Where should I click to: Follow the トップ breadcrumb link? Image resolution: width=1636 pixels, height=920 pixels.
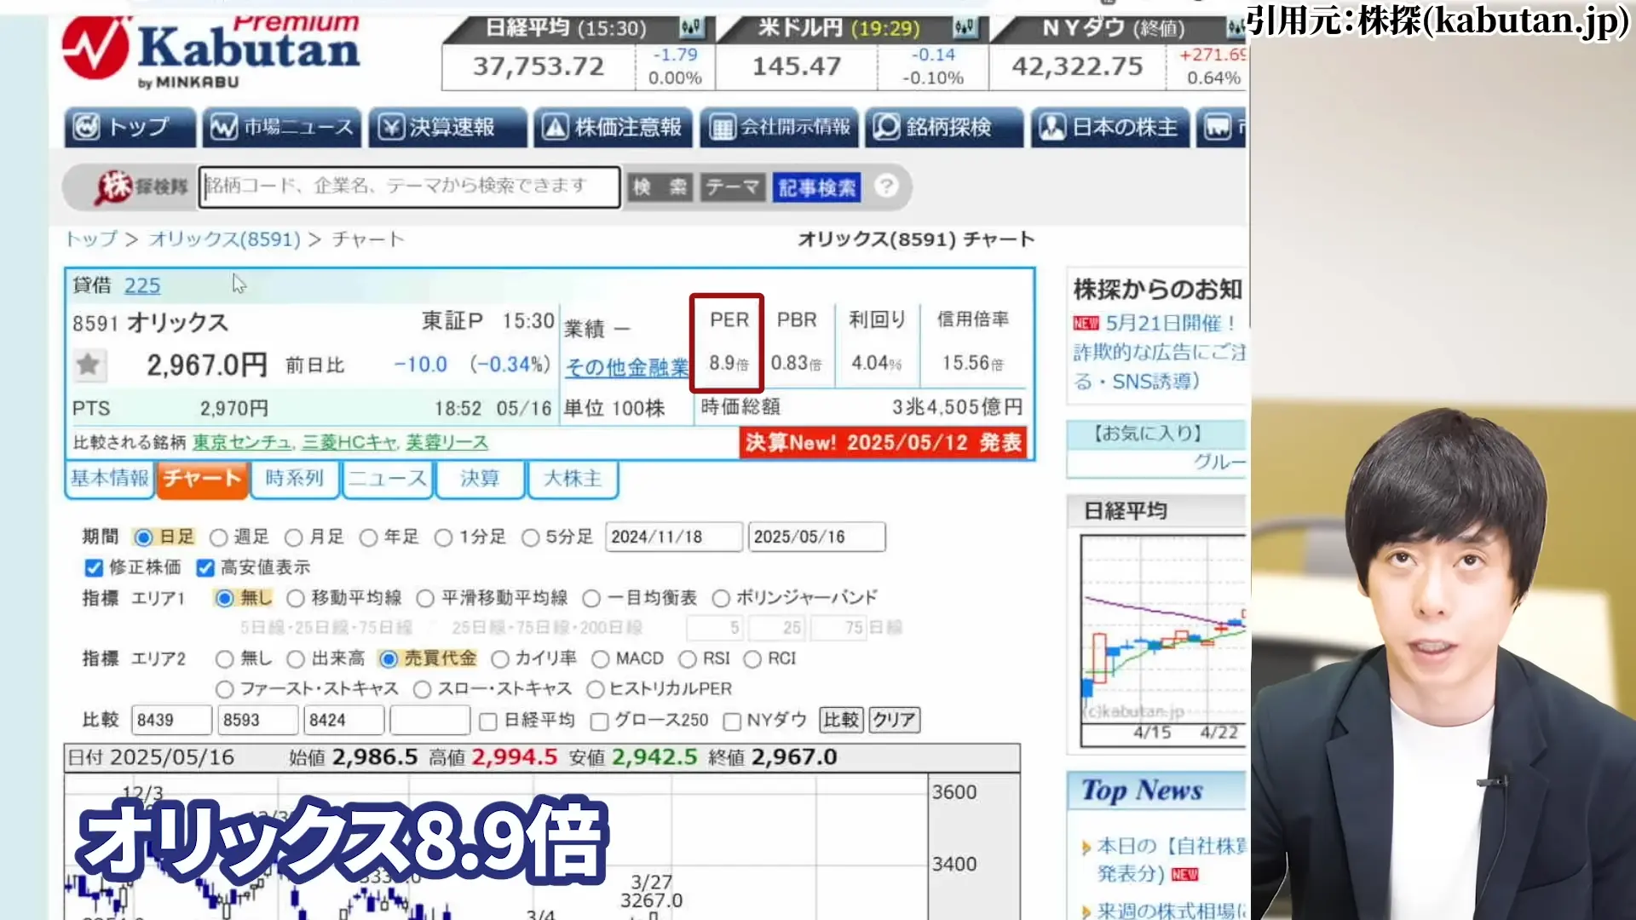click(92, 239)
